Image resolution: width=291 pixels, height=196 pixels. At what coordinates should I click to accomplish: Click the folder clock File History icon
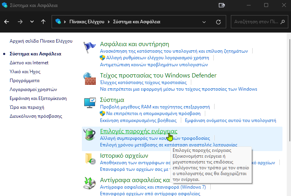point(90,159)
